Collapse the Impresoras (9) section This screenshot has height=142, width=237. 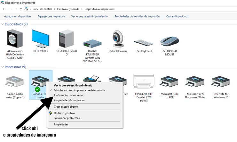[3, 67]
